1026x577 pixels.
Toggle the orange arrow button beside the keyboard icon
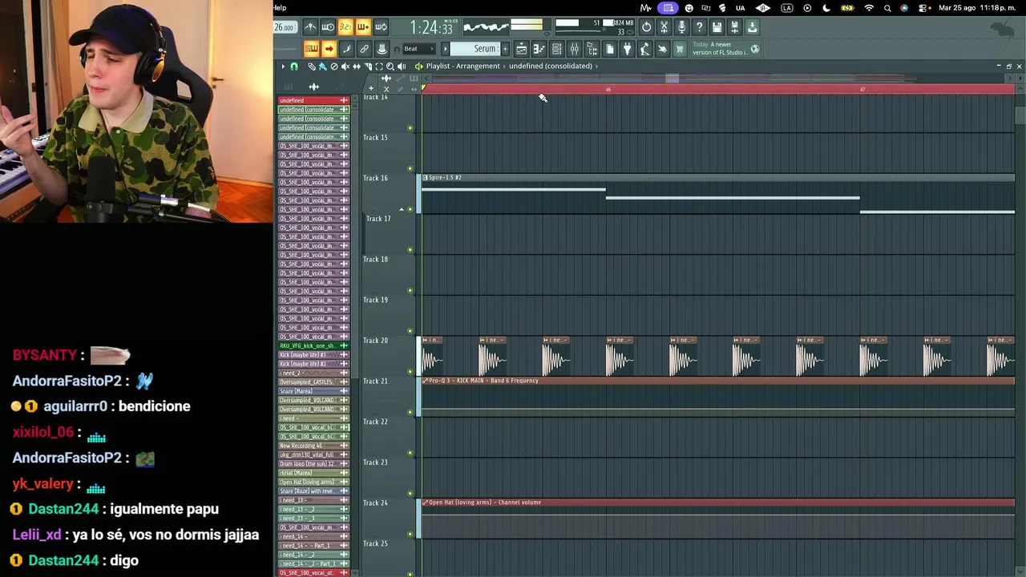329,49
